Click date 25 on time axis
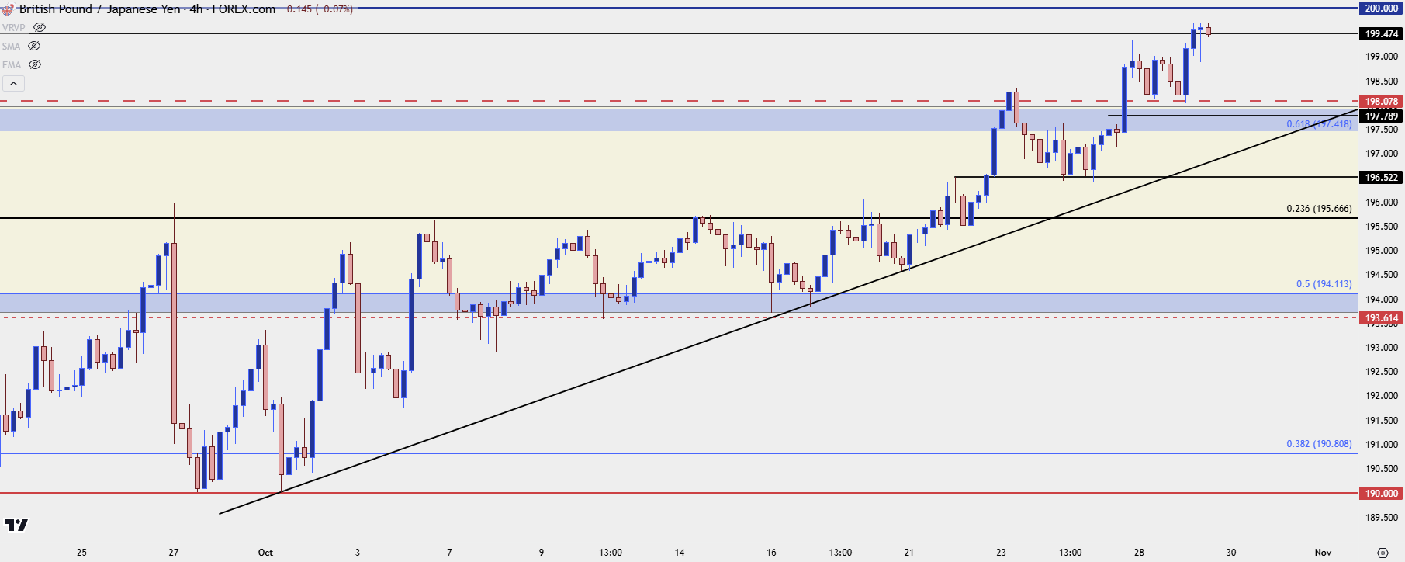The image size is (1405, 562). (x=81, y=553)
